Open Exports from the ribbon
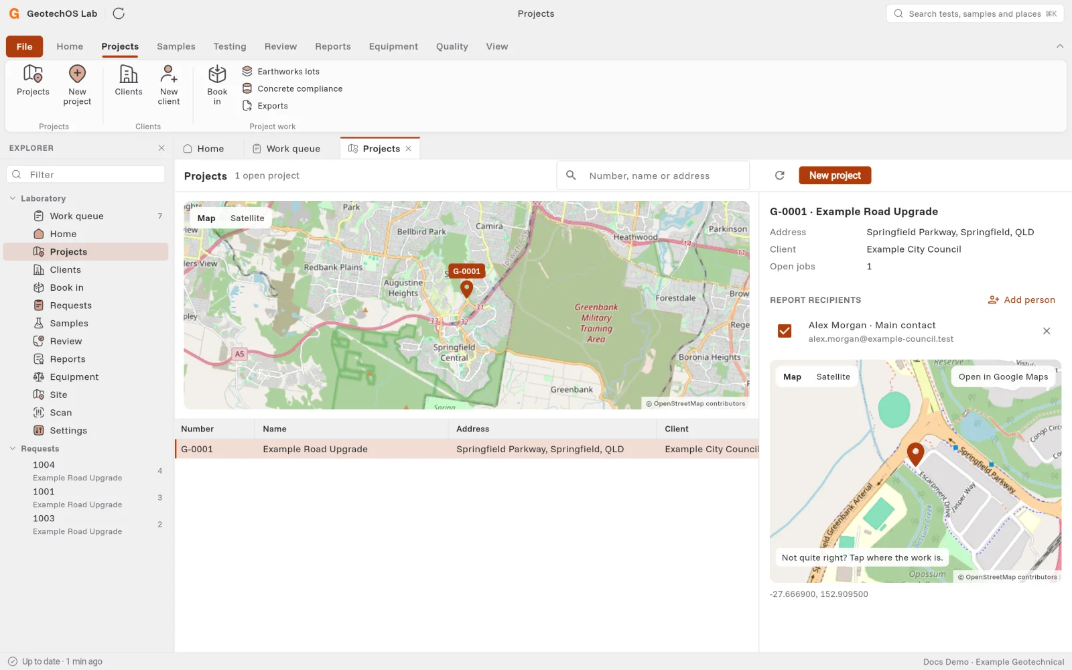 click(265, 106)
